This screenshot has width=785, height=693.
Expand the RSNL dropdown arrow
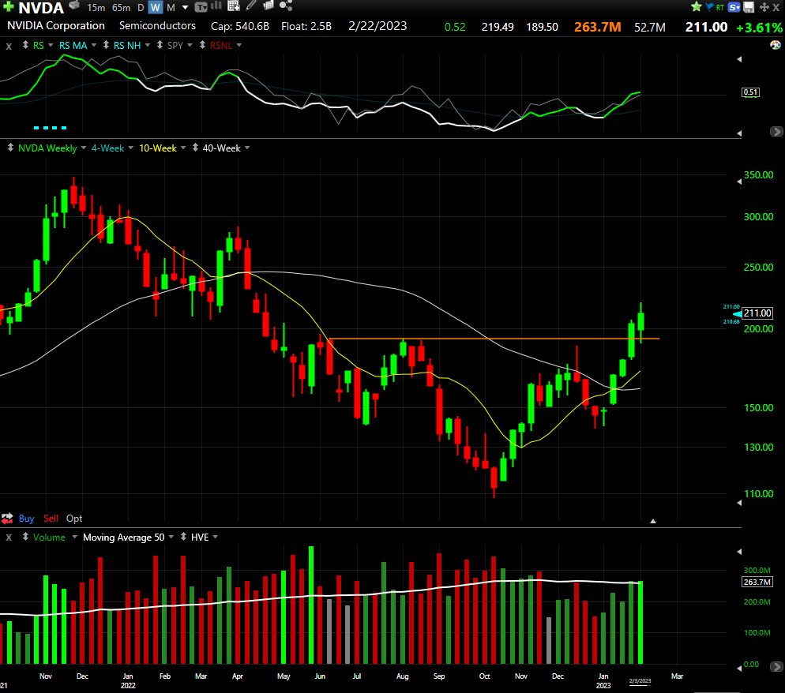pyautogui.click(x=239, y=46)
